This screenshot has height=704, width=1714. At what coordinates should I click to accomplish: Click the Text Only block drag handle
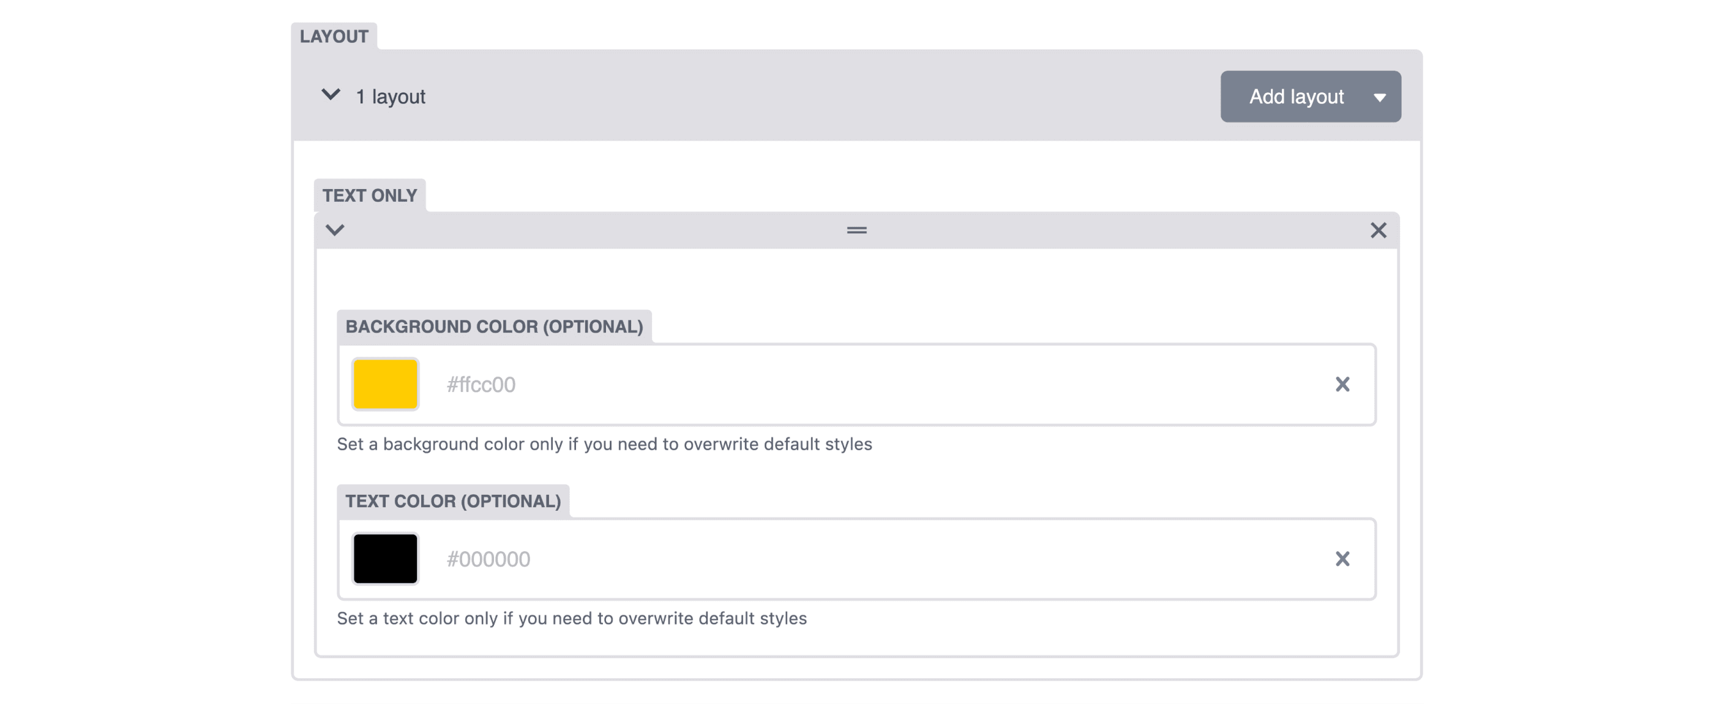pos(856,230)
